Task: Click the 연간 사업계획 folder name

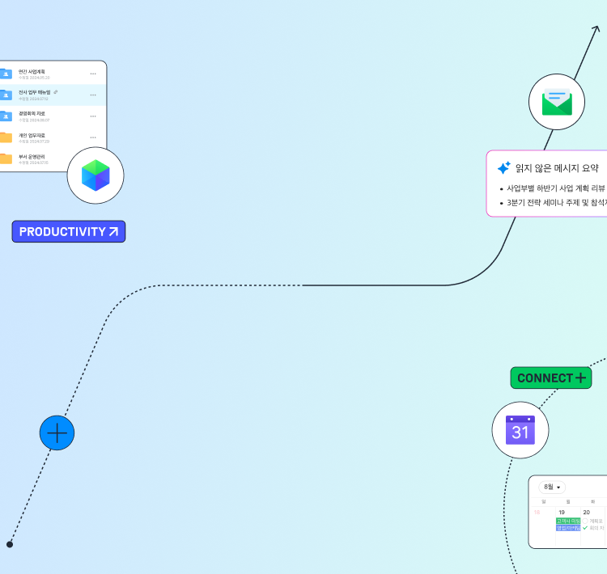Action: 32,72
